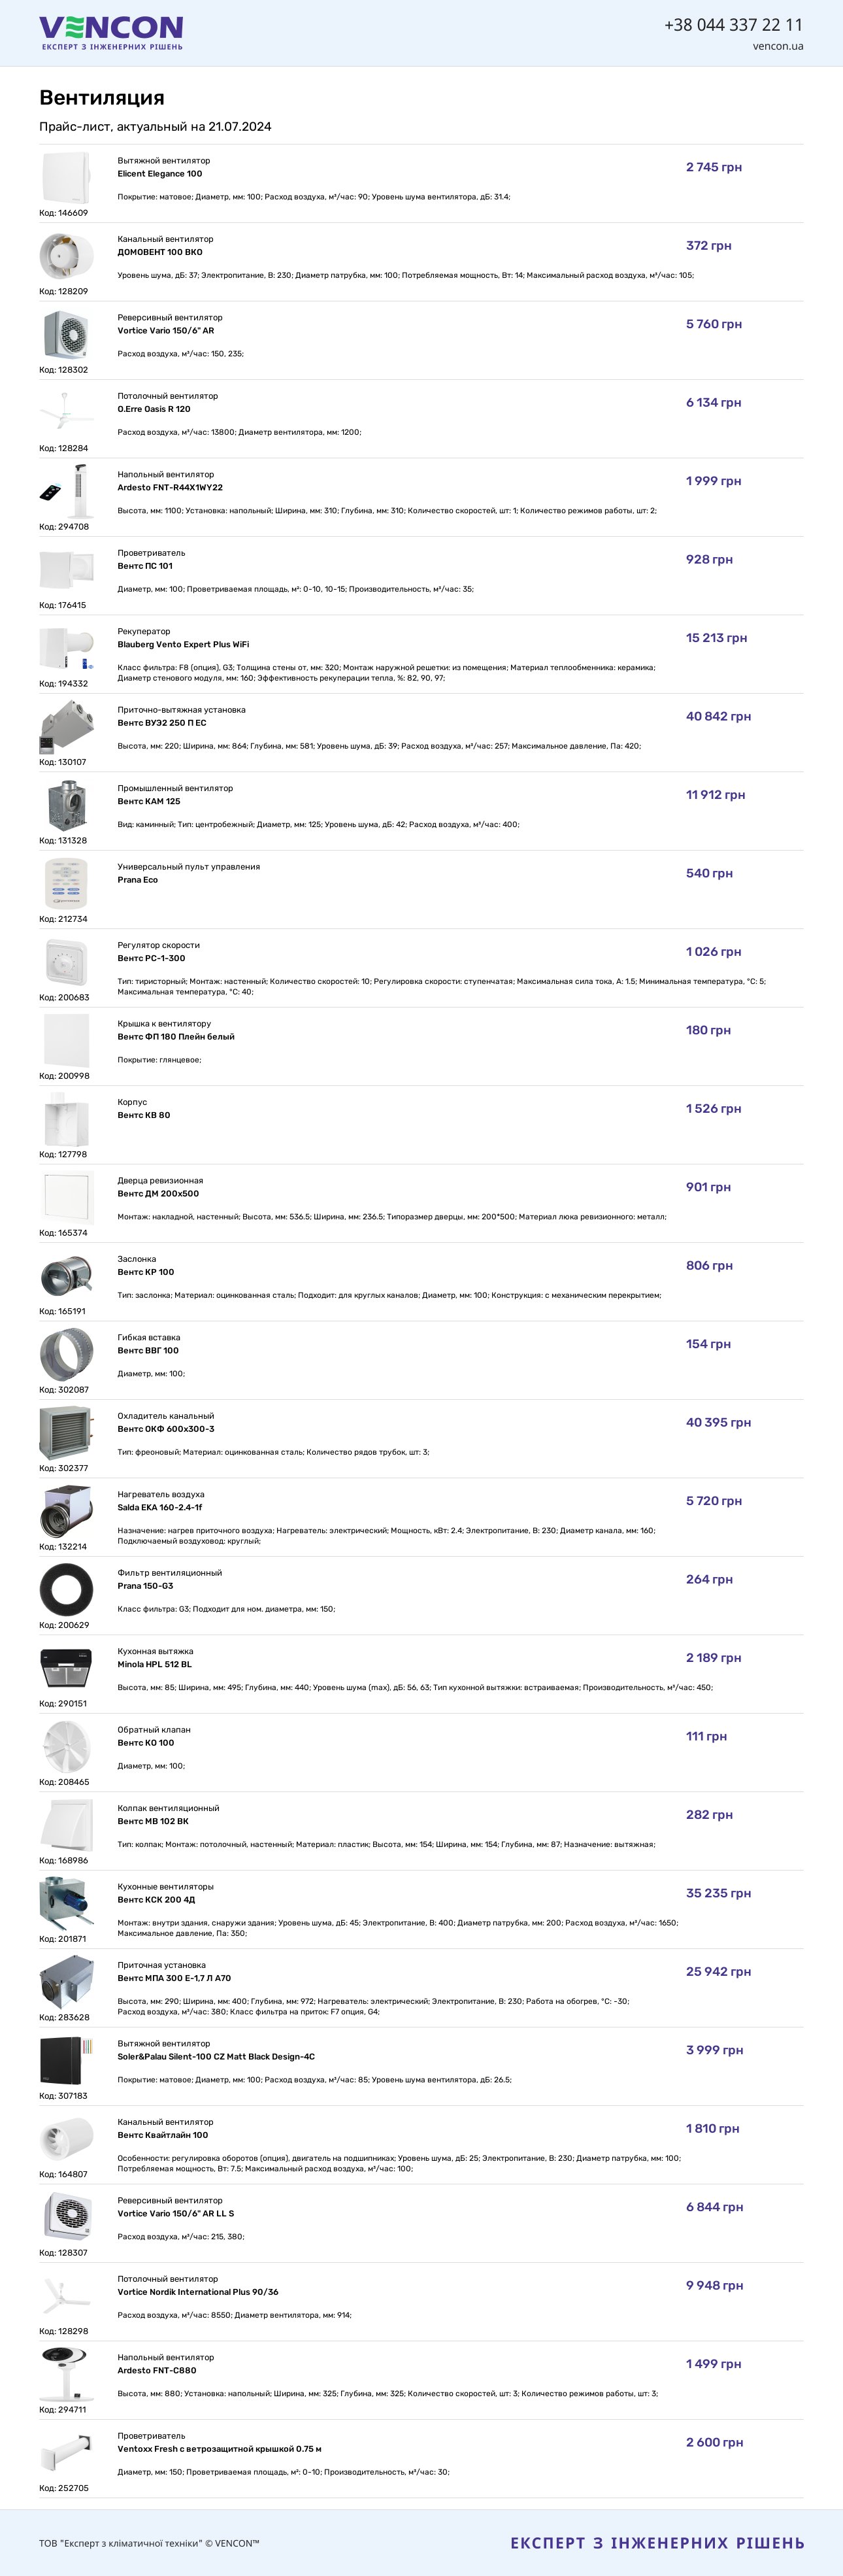Image resolution: width=843 pixels, height=2576 pixels.
Task: Open the Вентс КАМ 125 fan thumbnail
Action: [x=66, y=805]
